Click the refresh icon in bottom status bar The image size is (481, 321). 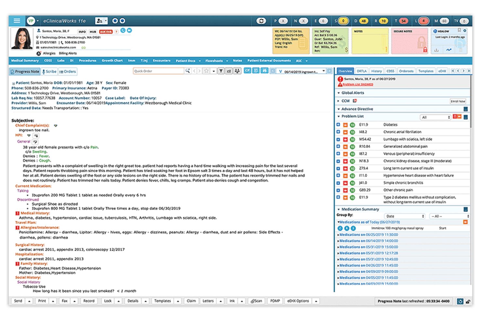click(x=460, y=301)
